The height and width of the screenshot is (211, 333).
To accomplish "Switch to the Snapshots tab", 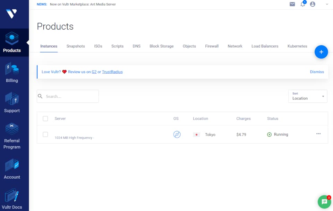I will [76, 46].
